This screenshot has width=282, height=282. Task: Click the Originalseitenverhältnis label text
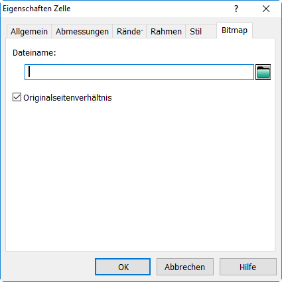click(x=68, y=97)
